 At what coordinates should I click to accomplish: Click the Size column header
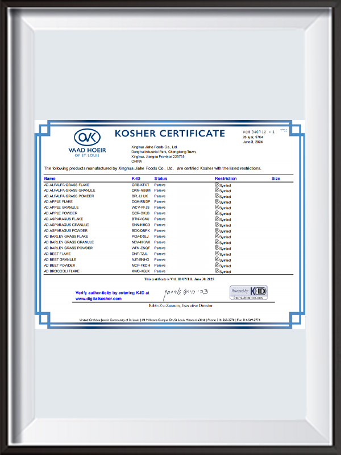(x=276, y=179)
